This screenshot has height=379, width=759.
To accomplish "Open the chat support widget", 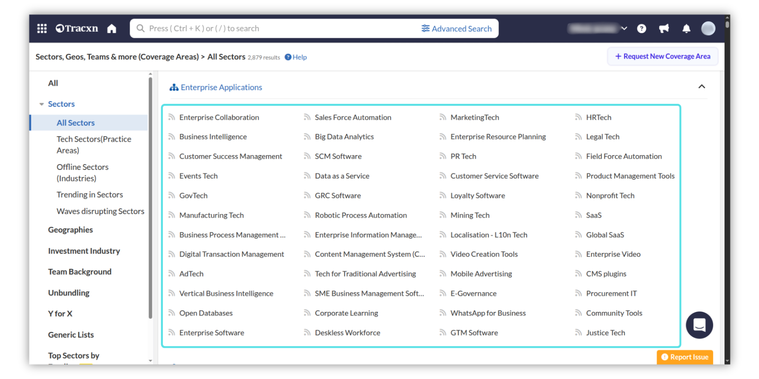I will click(699, 325).
